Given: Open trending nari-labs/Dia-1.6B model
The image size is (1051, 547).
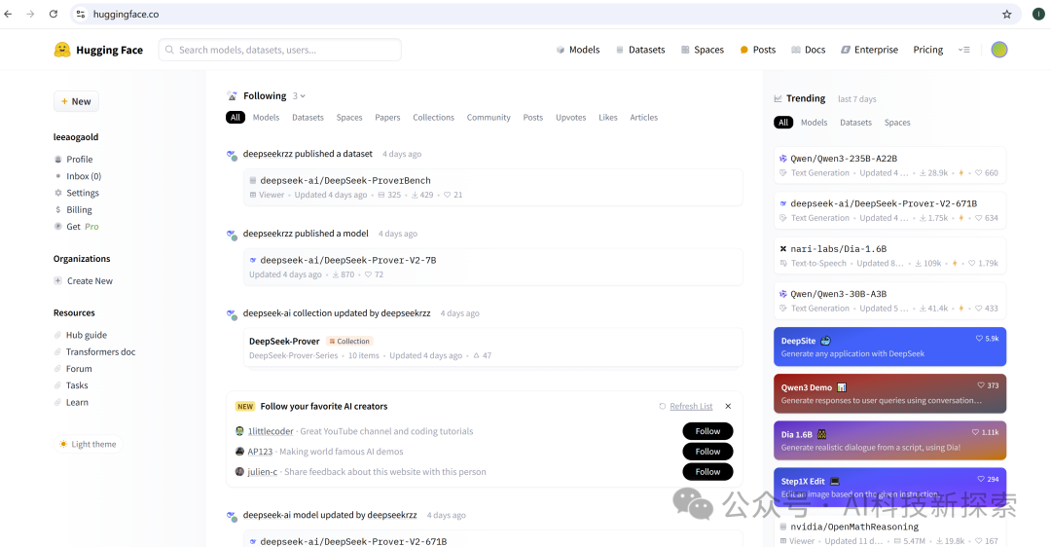Looking at the screenshot, I should (889, 255).
